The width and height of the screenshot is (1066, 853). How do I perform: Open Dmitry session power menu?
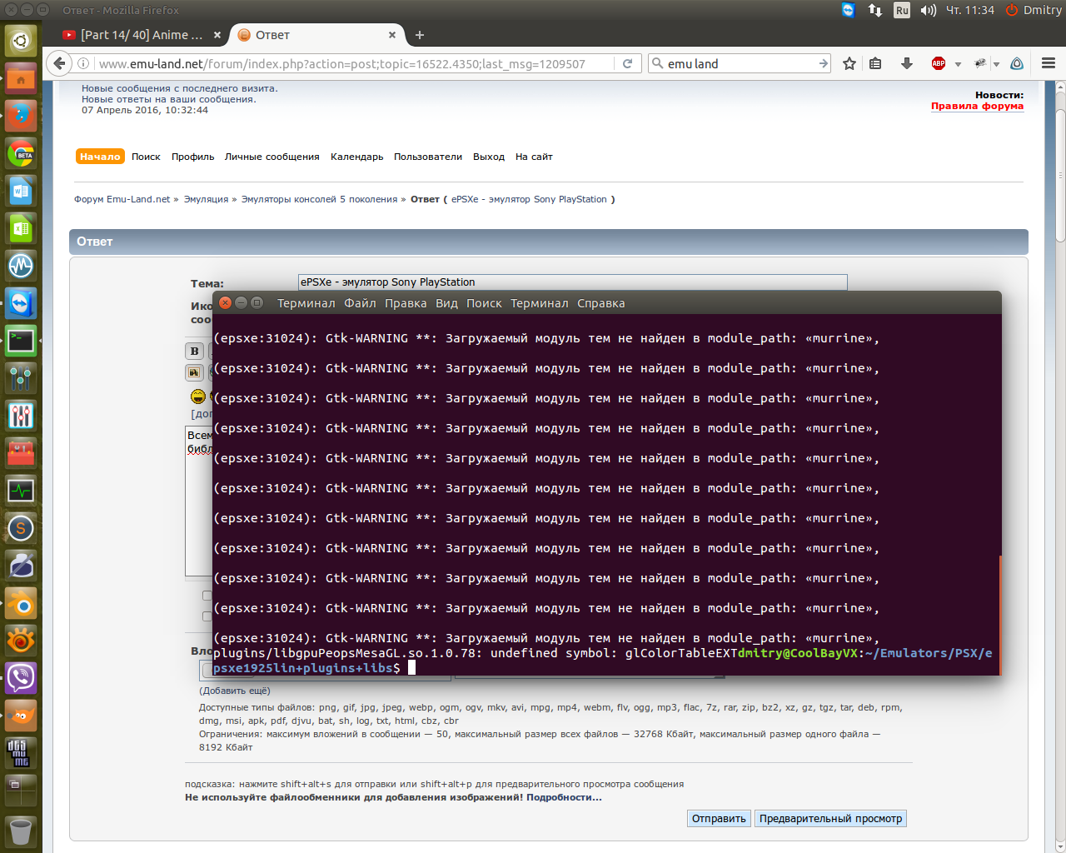(x=1034, y=10)
